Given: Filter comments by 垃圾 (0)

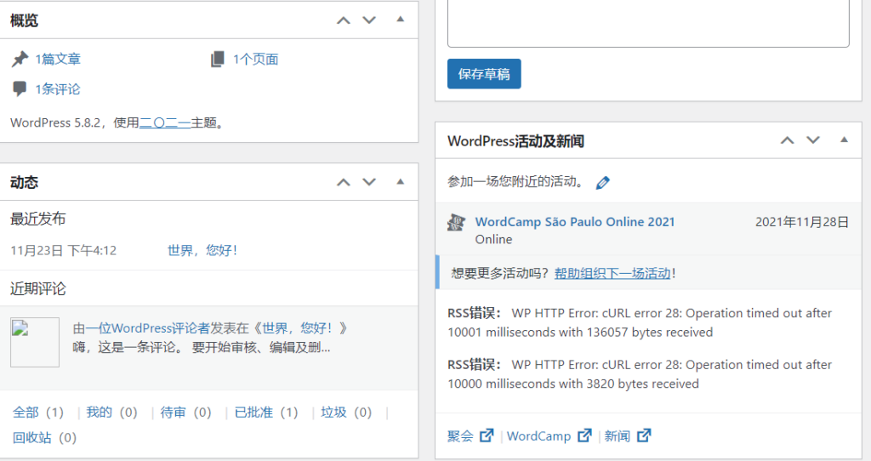Looking at the screenshot, I should click(346, 413).
